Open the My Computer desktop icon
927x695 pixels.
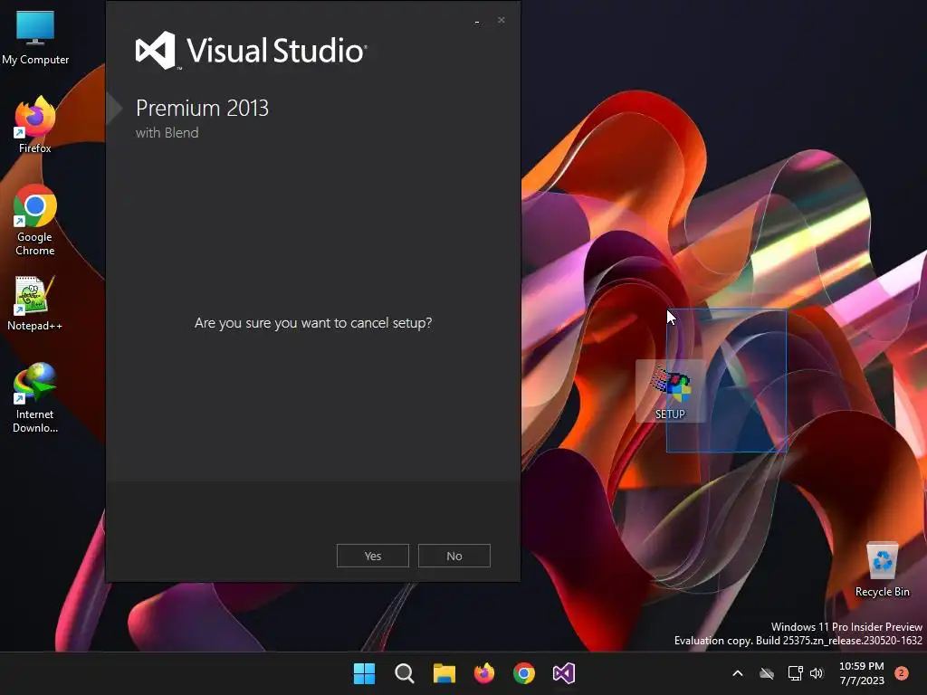pyautogui.click(x=35, y=36)
